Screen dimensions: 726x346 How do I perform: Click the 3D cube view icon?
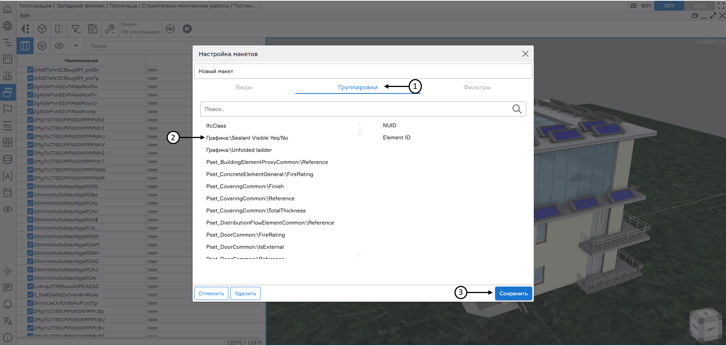[42, 29]
